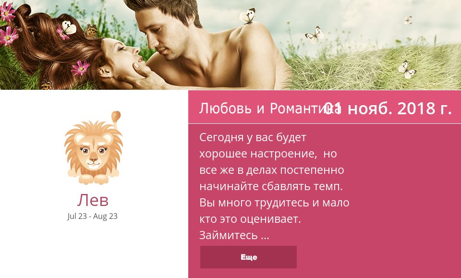This screenshot has height=278, width=461.
Task: Click the white butterfly in the woman's hair
Action: 69,28
